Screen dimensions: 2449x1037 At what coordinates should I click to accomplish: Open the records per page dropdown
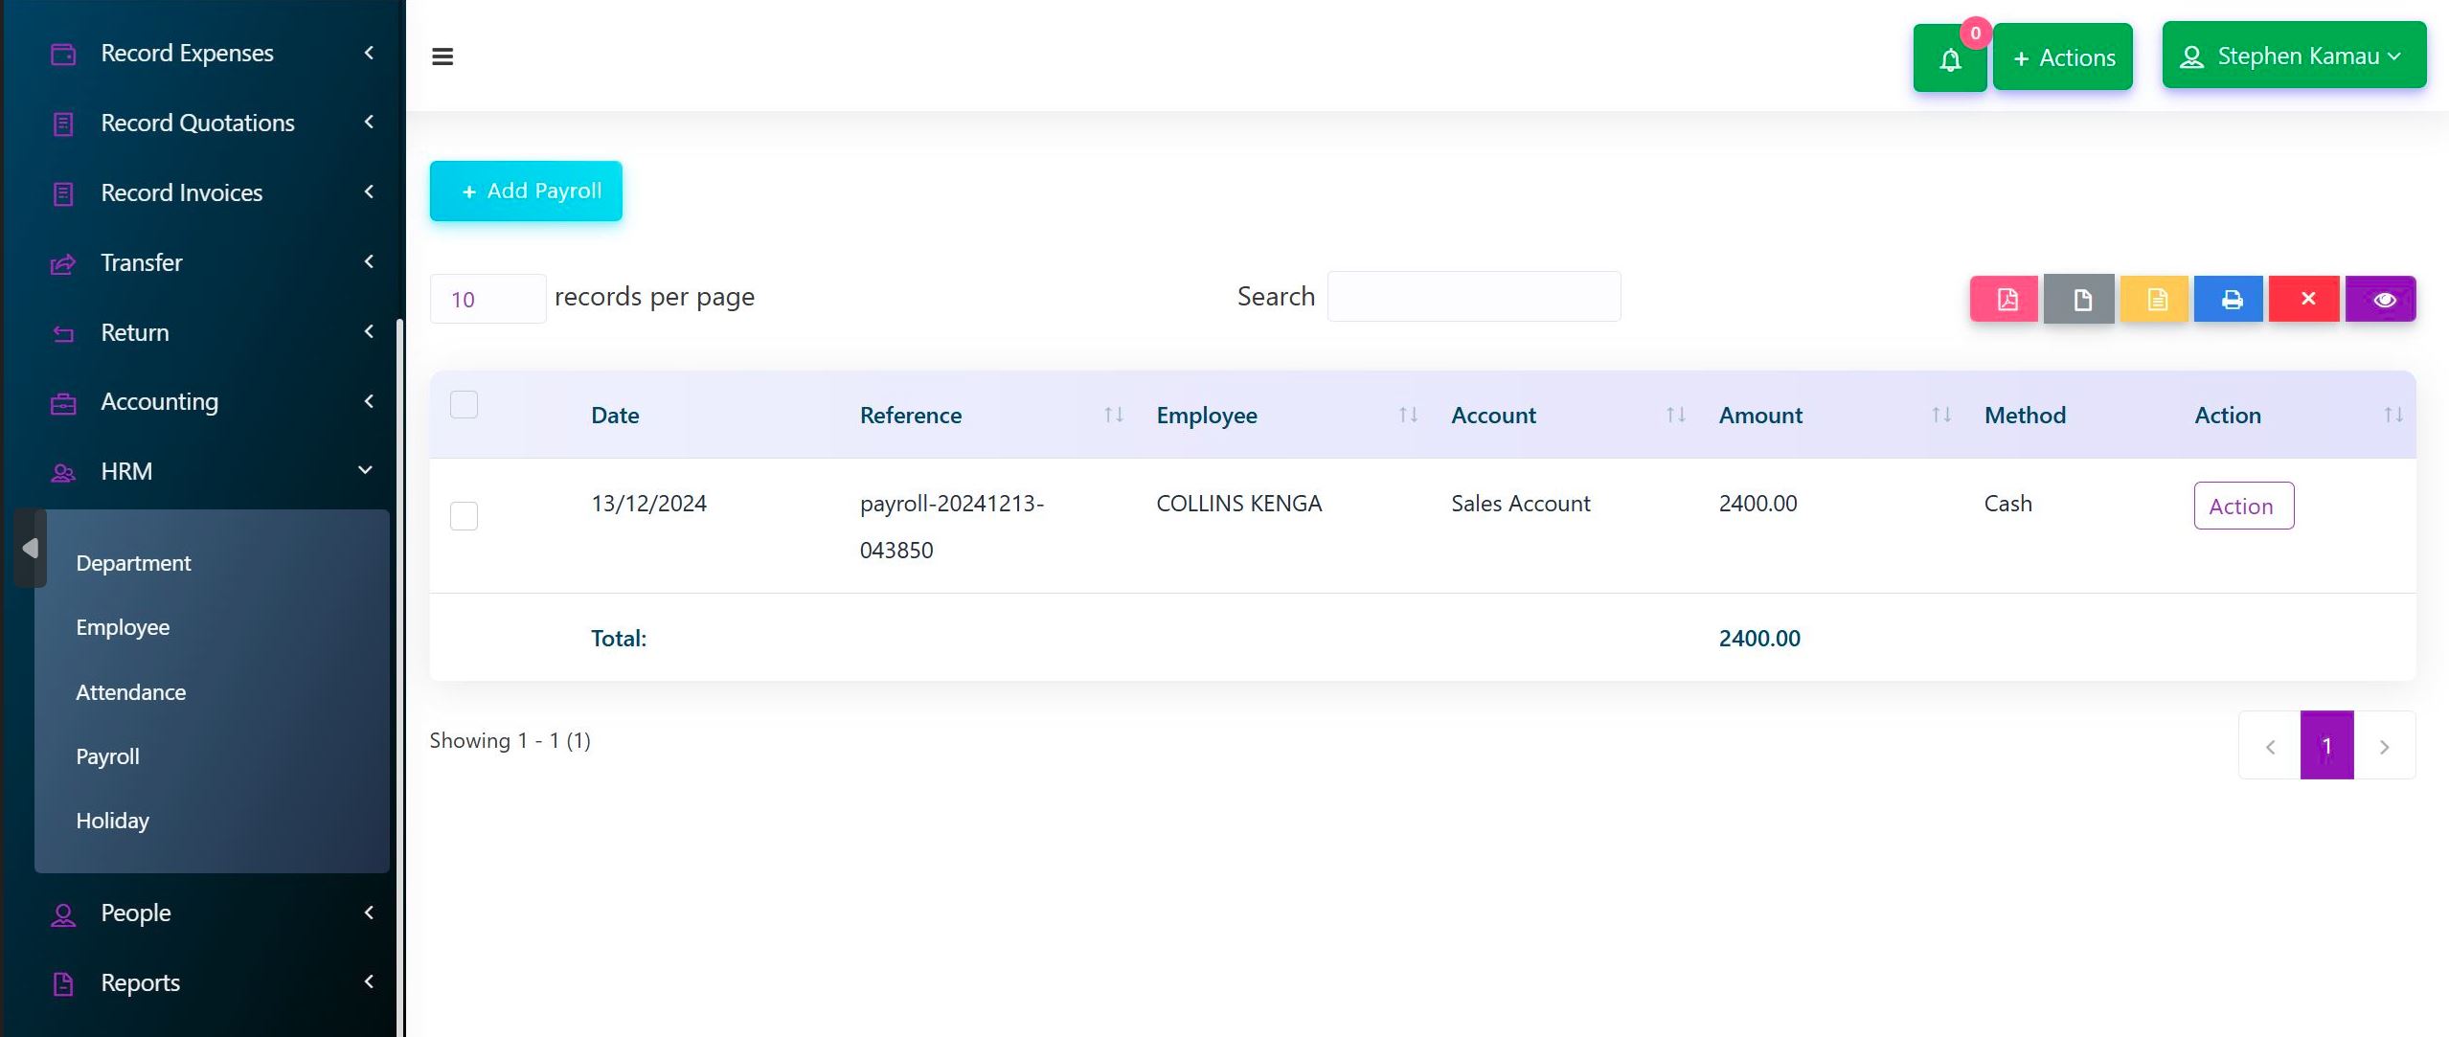[488, 299]
